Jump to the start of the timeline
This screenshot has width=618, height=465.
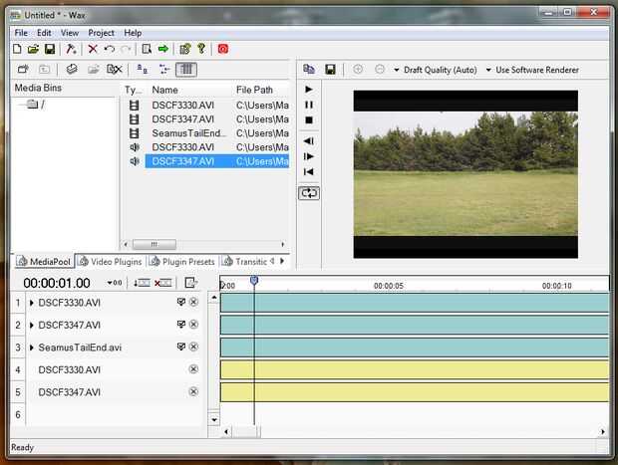tap(309, 171)
